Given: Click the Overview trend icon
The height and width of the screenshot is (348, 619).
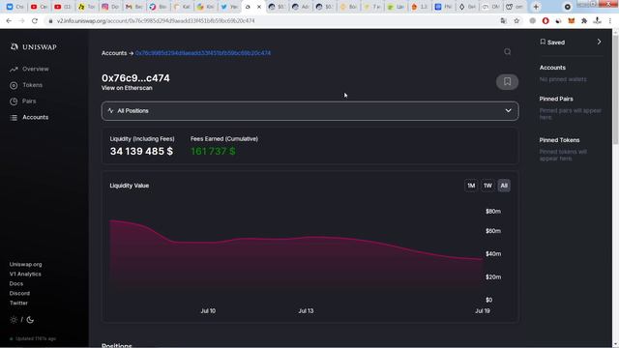Looking at the screenshot, I should 14,70.
